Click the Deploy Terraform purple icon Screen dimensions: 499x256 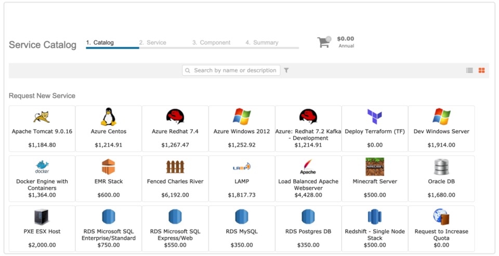point(375,117)
